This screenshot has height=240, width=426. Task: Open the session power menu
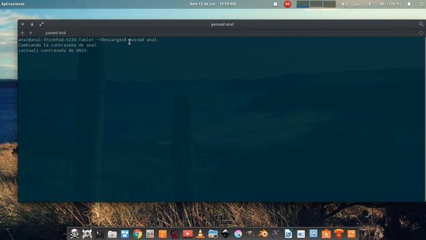coord(421,4)
